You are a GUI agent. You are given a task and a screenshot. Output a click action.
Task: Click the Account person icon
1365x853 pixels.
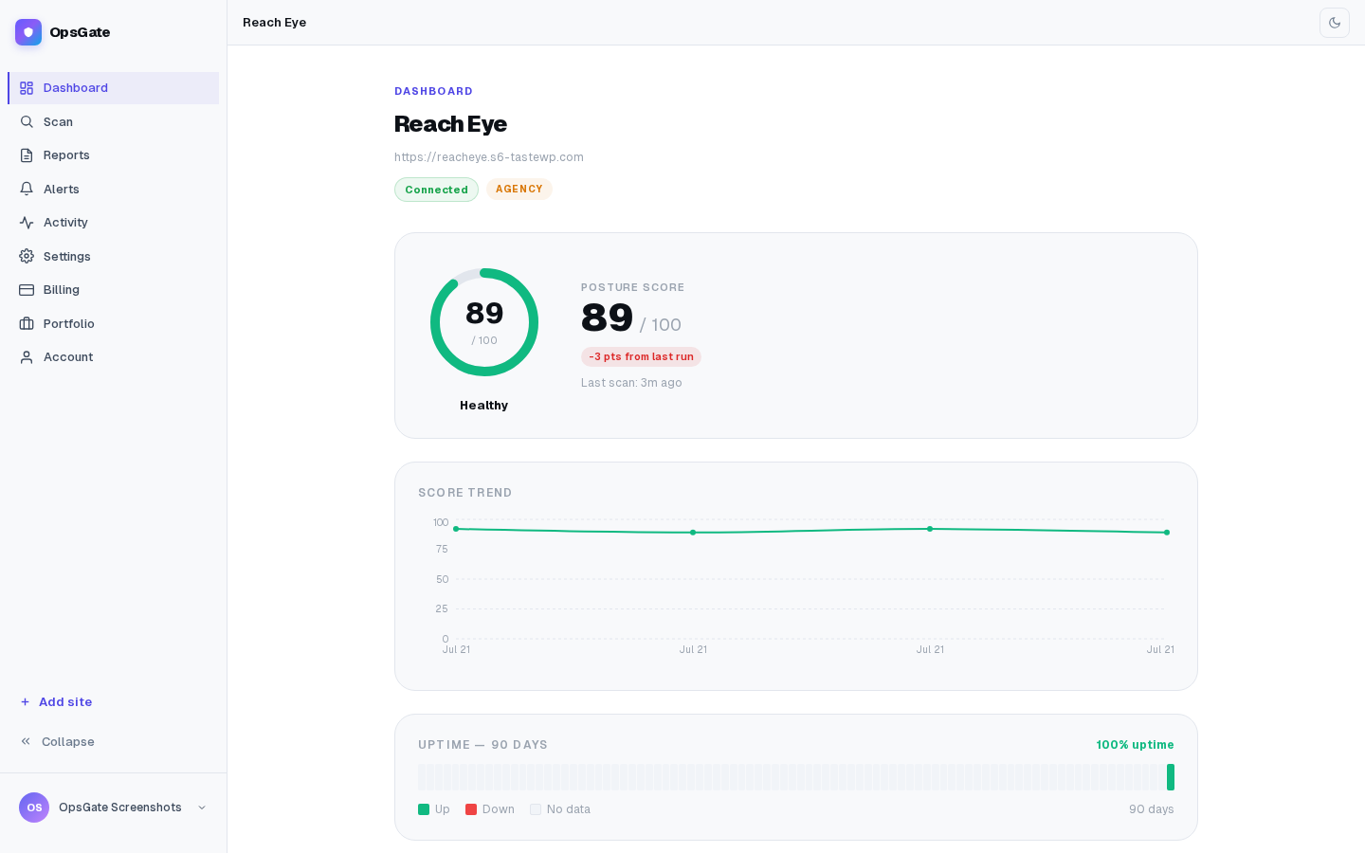(27, 357)
